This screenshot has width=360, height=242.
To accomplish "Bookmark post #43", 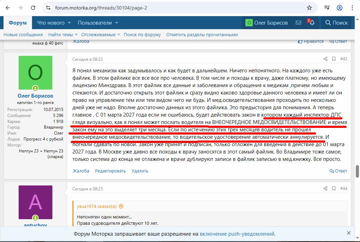I will coord(334,59).
